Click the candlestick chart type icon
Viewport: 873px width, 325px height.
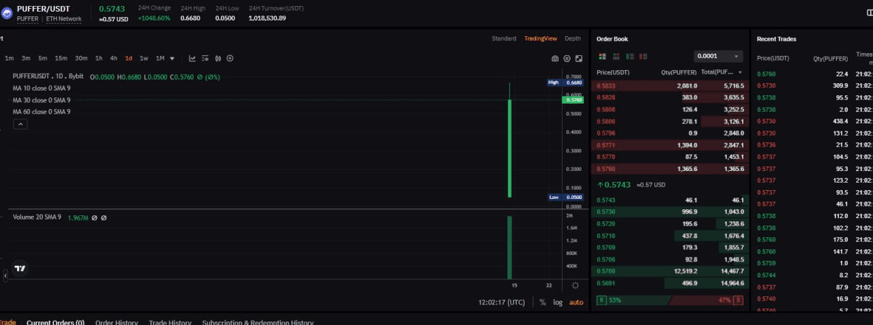218,59
